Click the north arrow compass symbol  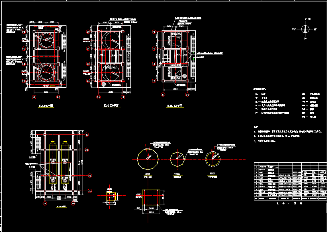pos(306,29)
